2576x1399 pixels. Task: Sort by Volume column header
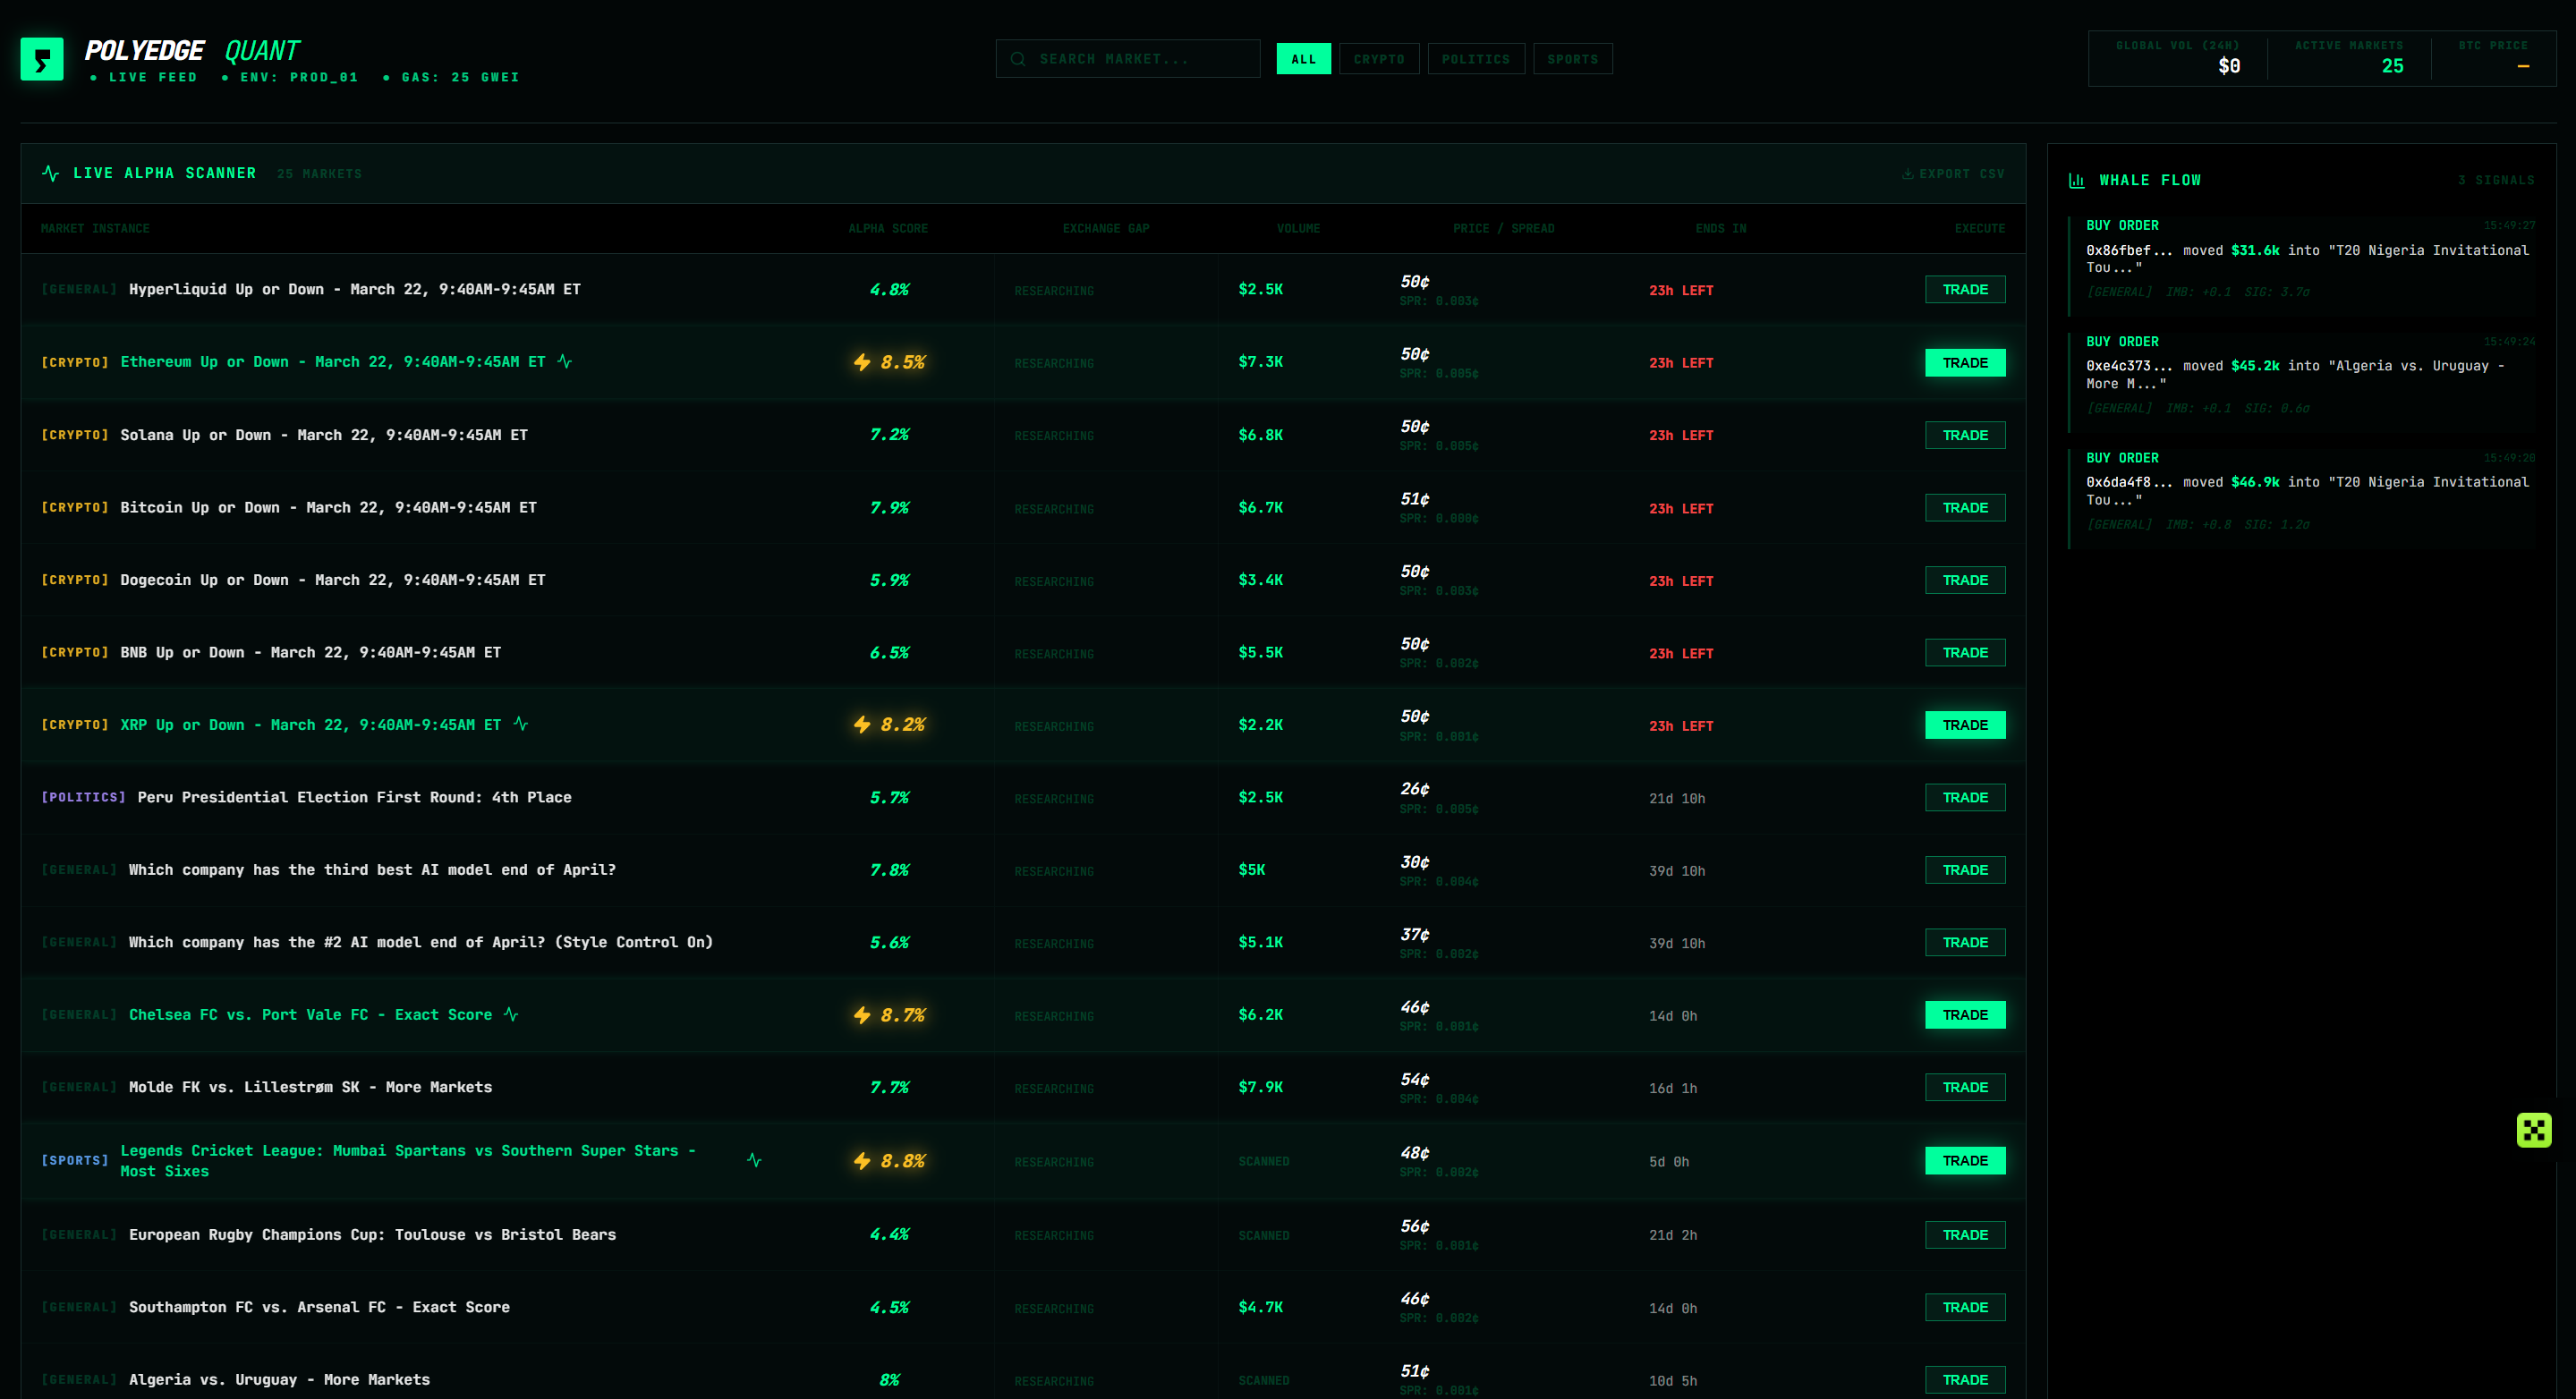(1297, 229)
